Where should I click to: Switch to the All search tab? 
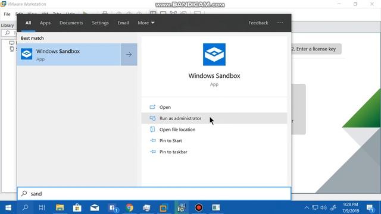pos(28,23)
